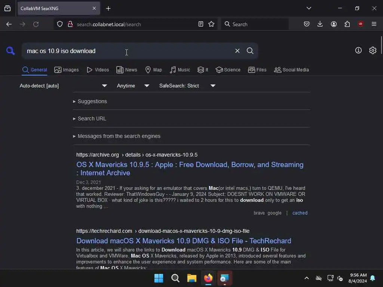Switch to Videos category tab
This screenshot has height=287, width=383.
tap(98, 70)
